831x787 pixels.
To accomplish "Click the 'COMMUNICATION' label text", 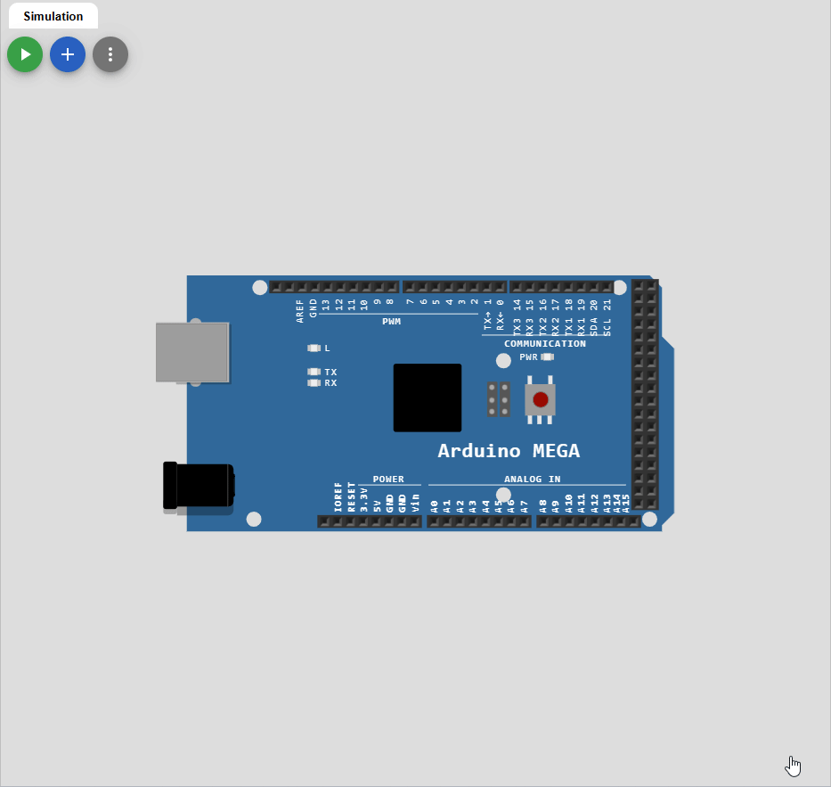I will 545,344.
